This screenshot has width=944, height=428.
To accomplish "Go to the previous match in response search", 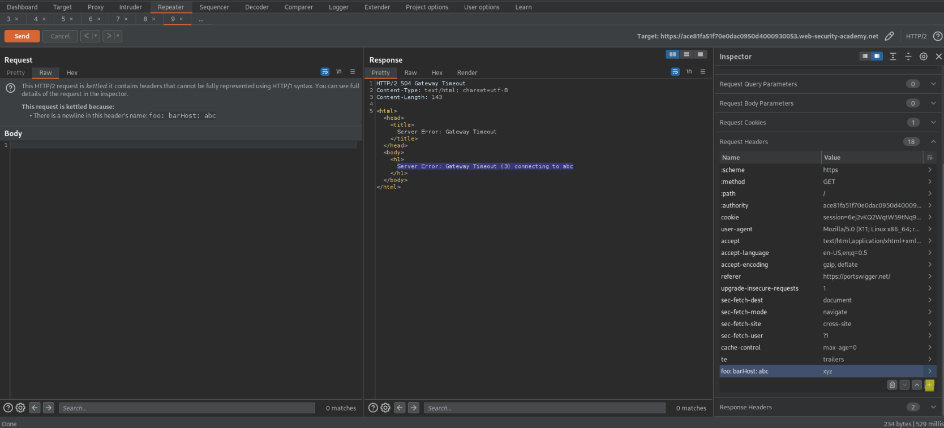I will 400,408.
